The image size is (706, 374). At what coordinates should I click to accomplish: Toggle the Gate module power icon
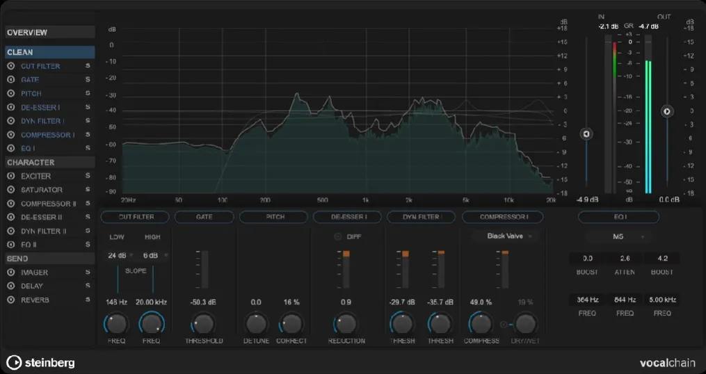[11, 80]
